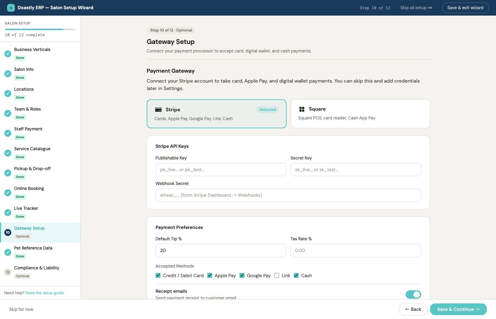This screenshot has width=496, height=319.
Task: Go to the Locations step
Action: 40,94
